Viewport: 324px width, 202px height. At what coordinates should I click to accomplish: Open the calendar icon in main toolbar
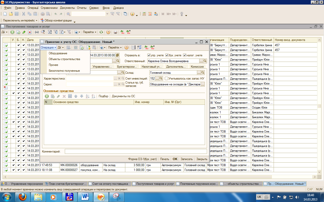(150, 14)
